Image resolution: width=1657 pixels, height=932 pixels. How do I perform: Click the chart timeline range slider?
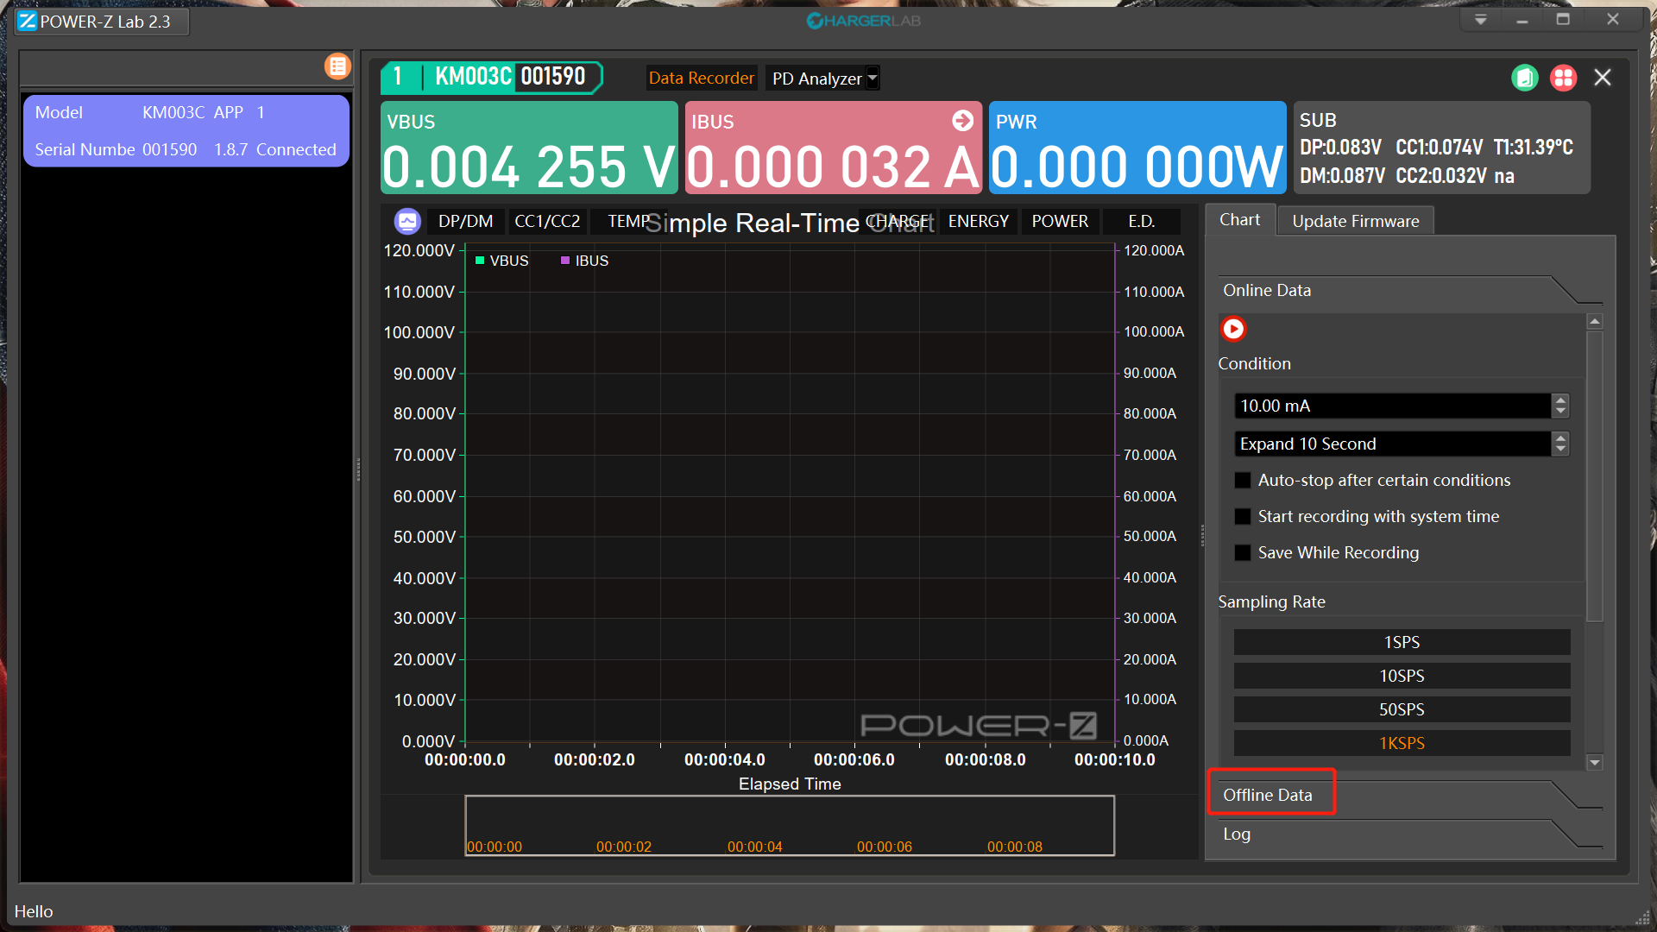pos(789,826)
